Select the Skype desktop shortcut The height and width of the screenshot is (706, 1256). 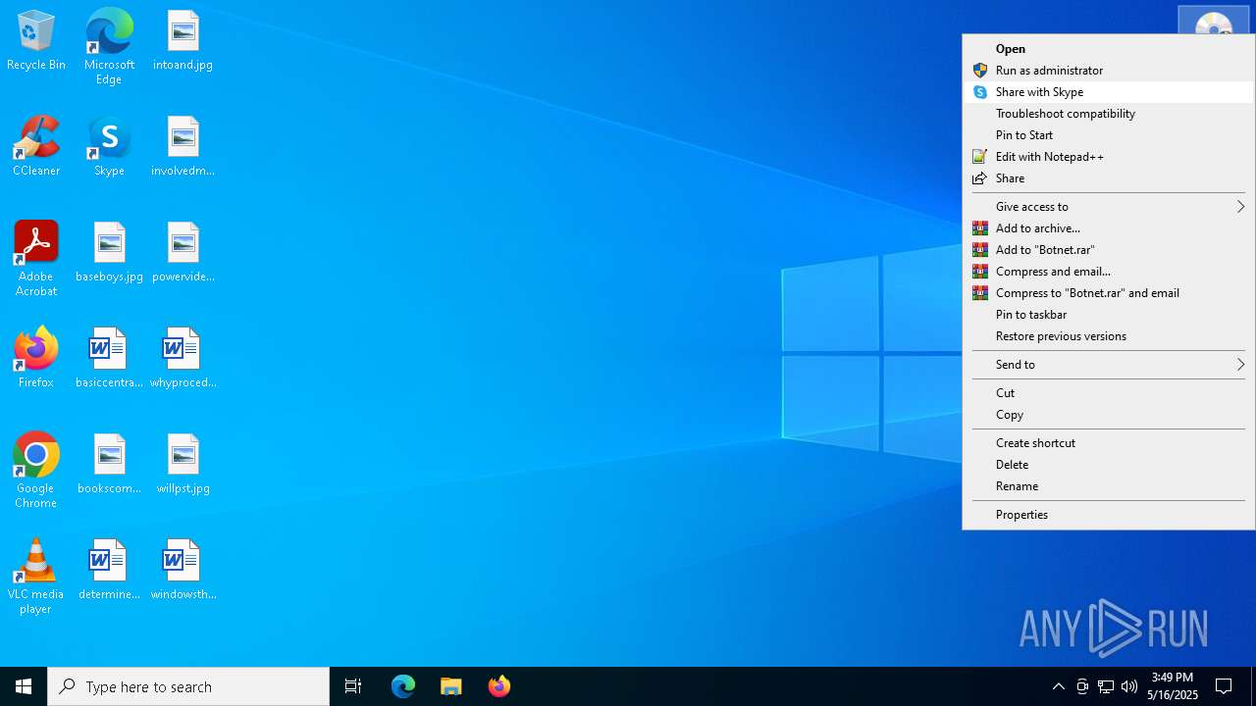pos(109,147)
